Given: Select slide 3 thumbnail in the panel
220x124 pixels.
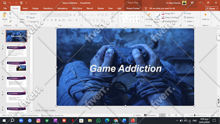Looking at the screenshot, I should pyautogui.click(x=16, y=67).
